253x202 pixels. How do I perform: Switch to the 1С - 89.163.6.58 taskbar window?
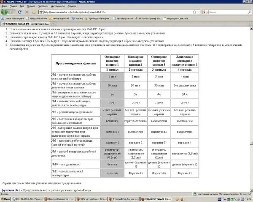[x=27, y=199]
